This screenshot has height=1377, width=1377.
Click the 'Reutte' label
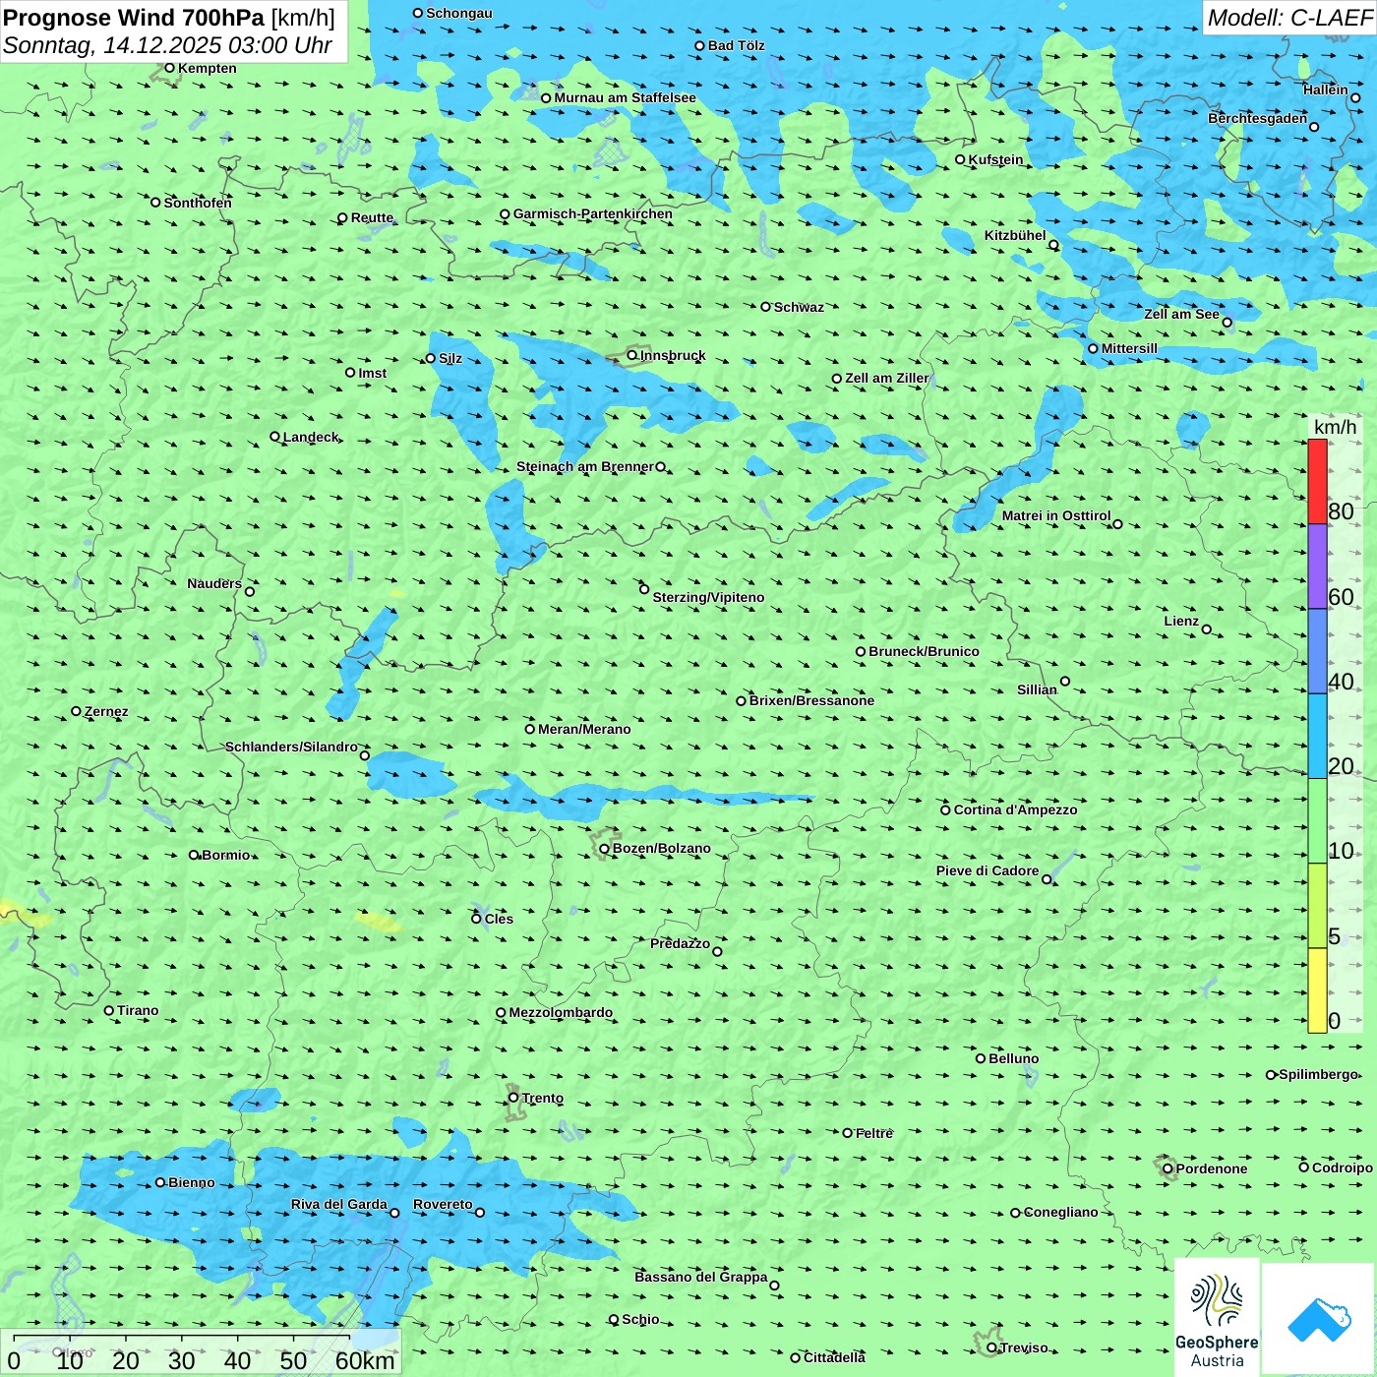click(372, 217)
